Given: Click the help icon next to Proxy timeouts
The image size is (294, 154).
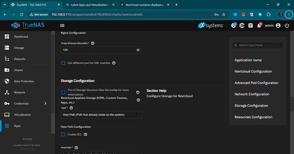Looking at the screenshot, I should [92, 43].
